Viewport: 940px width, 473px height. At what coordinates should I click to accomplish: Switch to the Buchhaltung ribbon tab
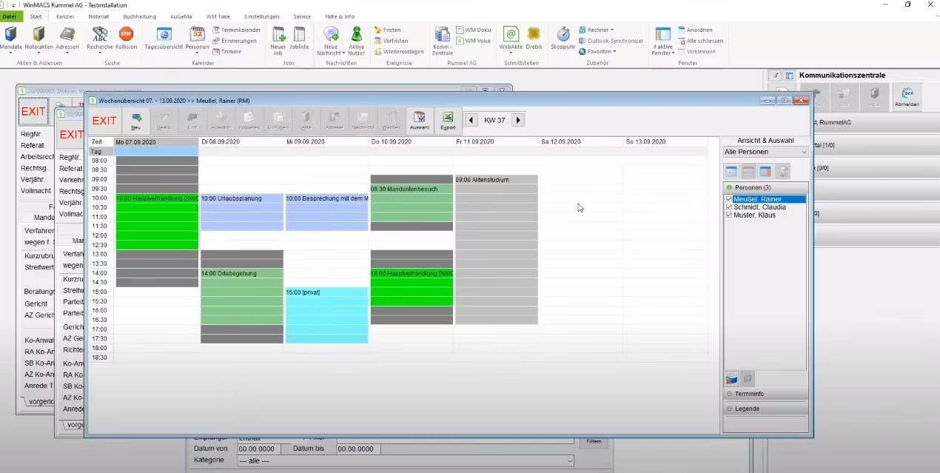(139, 16)
